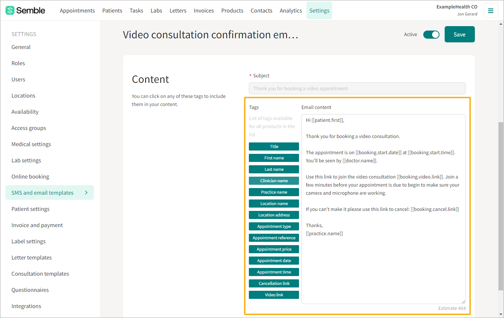Navigate to Invoices
504x318 pixels.
(x=204, y=10)
